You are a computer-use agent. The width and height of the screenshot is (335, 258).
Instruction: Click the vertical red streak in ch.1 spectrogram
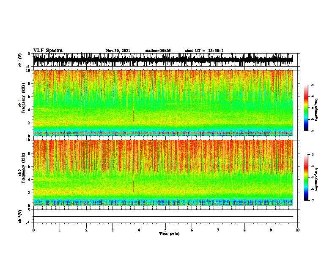[133, 115]
